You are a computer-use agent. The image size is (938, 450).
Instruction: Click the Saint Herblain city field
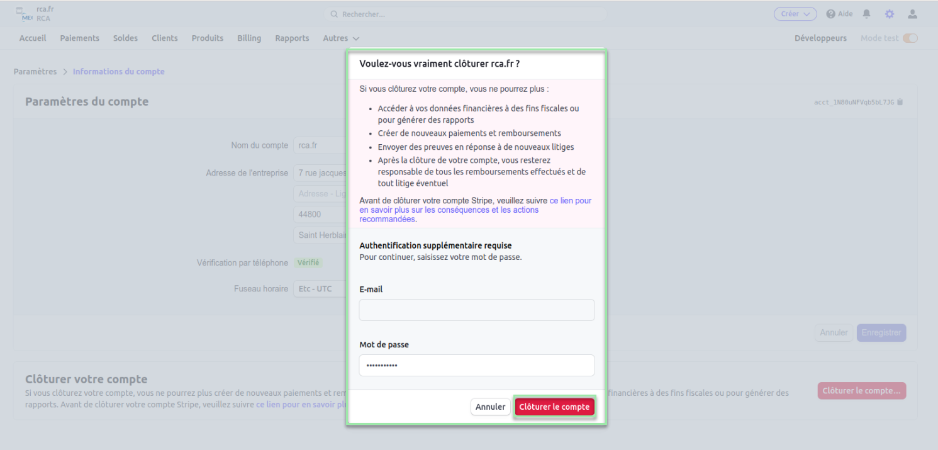point(320,235)
